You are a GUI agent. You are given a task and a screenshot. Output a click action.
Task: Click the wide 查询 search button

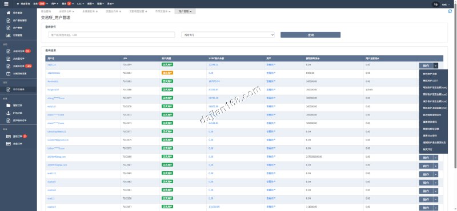[x=310, y=35]
